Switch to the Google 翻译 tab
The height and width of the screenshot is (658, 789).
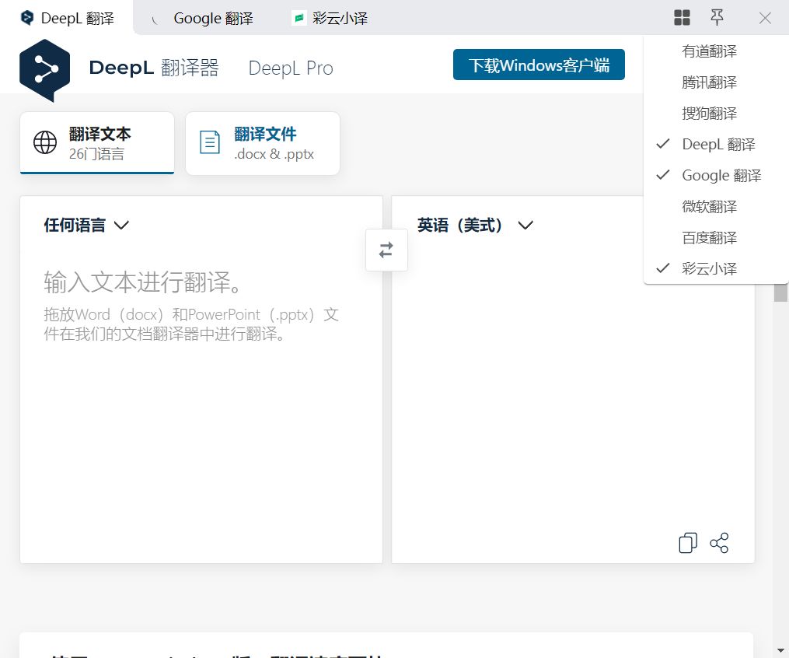pyautogui.click(x=204, y=19)
